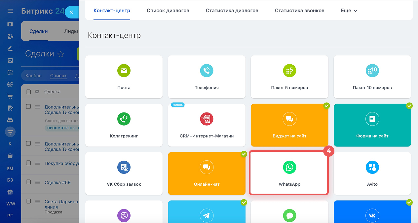Image resolution: width=418 pixels, height=223 pixels.
Task: Open the VK Сбор заявок card
Action: (124, 174)
